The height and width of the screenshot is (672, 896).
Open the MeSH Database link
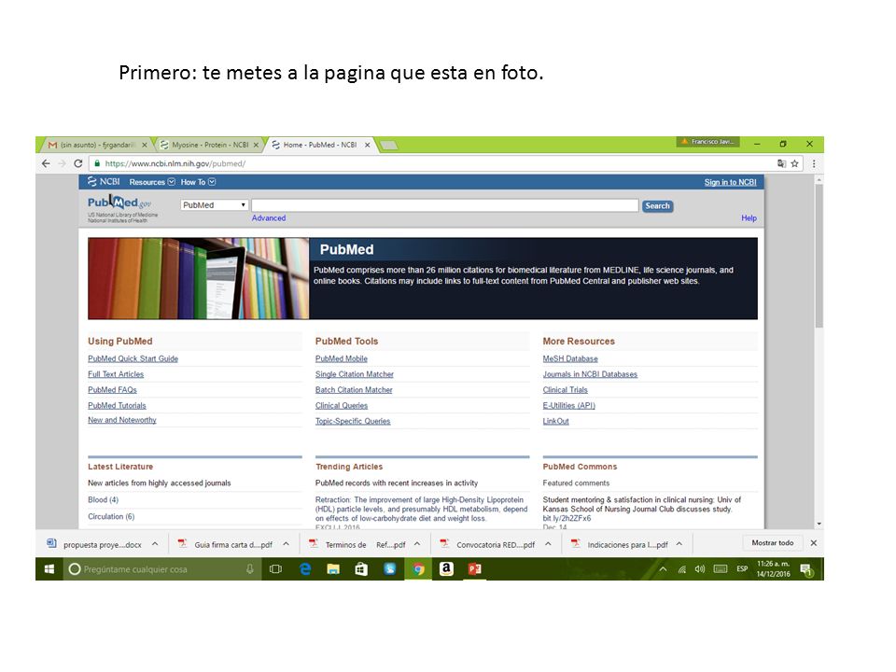pyautogui.click(x=570, y=358)
